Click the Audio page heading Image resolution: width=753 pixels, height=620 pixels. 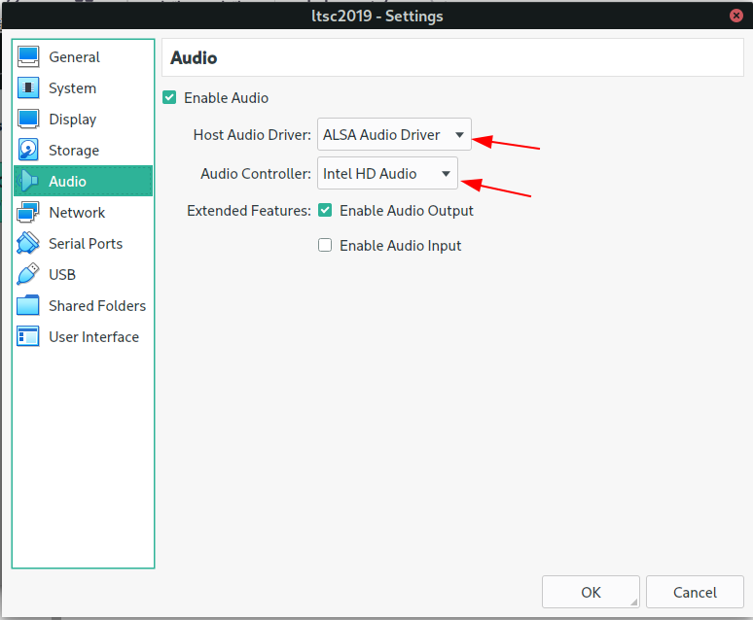click(x=194, y=57)
